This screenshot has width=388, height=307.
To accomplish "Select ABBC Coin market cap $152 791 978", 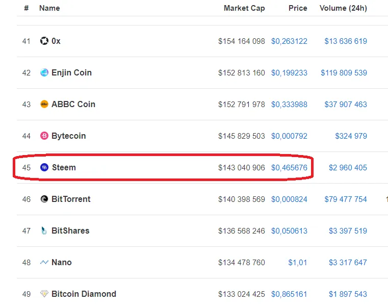I will [242, 105].
